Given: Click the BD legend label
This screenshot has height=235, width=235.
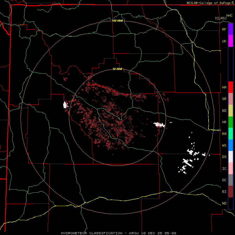Looking at the screenshot, I should point(224,110).
